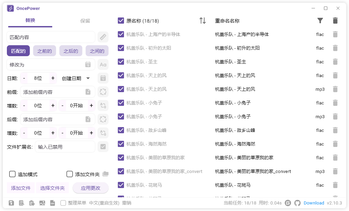
Task: Open the Download link in the status bar
Action: [x=314, y=203]
